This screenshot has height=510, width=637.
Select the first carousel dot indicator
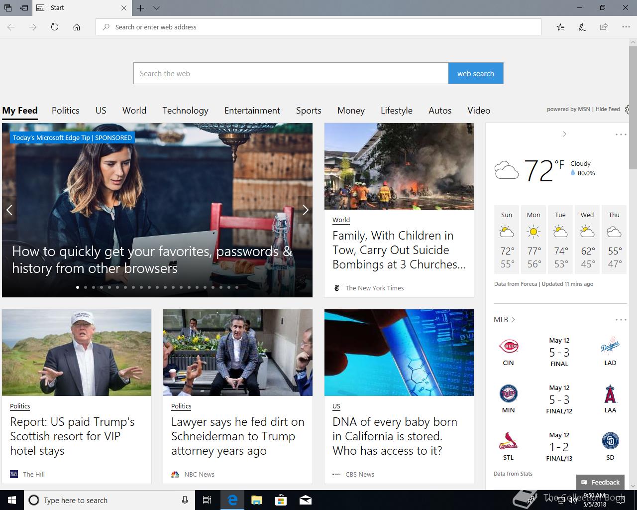click(x=78, y=287)
